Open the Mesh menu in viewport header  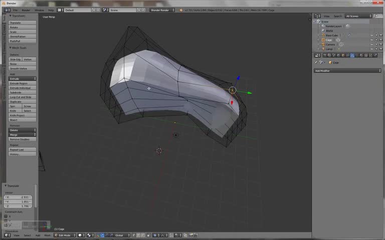coord(48,235)
